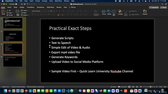168x94 pixels.
Task: Click the Comments button at top right
Action: 154,8
